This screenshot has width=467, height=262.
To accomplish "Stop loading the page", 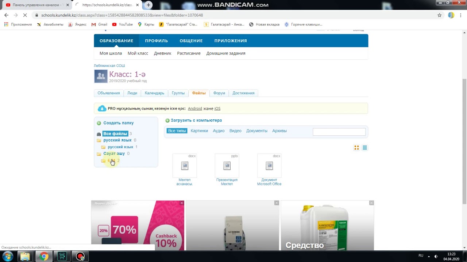I will [x=25, y=15].
